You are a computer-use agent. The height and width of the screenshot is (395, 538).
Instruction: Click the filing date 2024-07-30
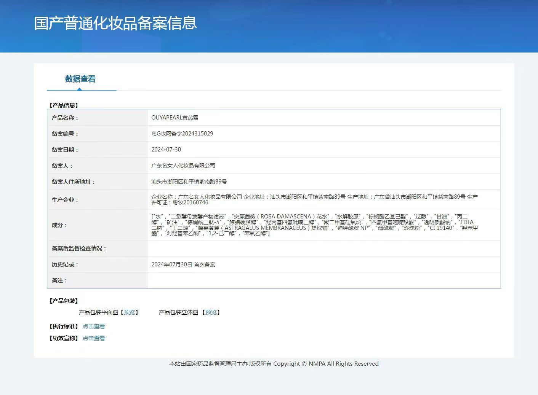coord(166,150)
